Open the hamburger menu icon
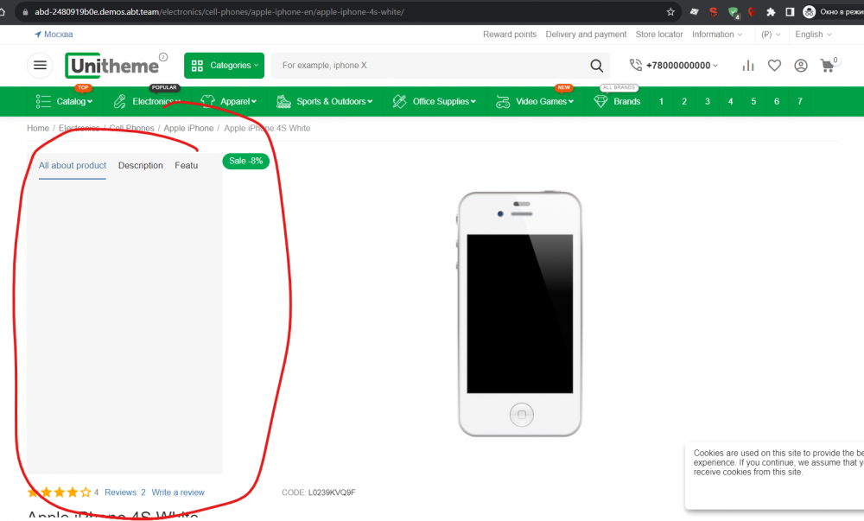Image resolution: width=864 pixels, height=521 pixels. pyautogui.click(x=40, y=65)
